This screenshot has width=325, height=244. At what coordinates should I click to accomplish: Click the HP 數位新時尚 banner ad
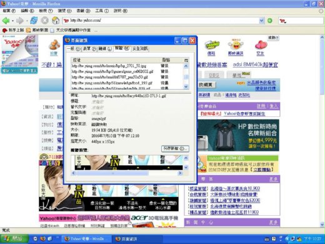(238, 135)
